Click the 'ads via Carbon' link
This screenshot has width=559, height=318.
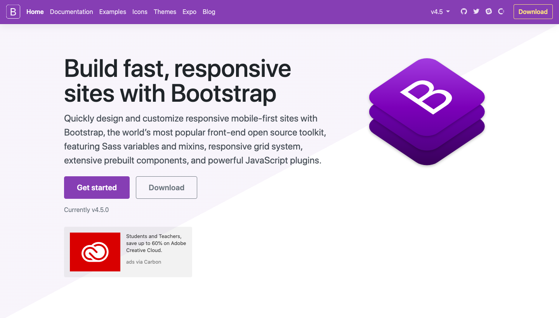pos(144,262)
